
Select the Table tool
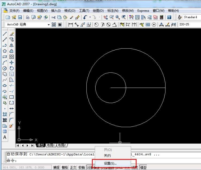pyautogui.click(x=5, y=131)
